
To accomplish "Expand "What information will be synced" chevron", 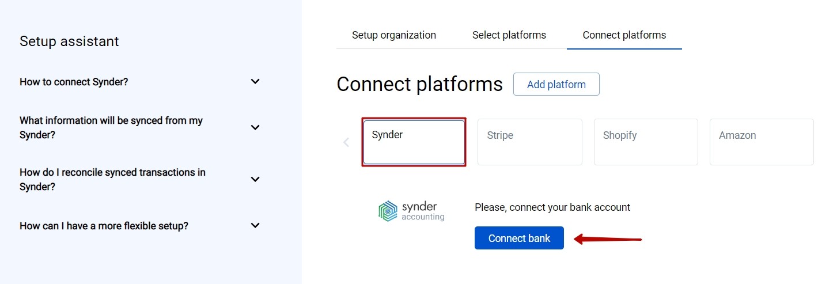I will point(255,127).
